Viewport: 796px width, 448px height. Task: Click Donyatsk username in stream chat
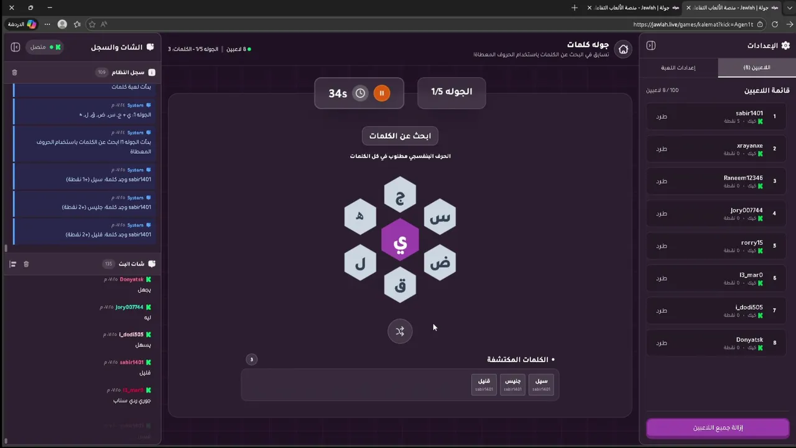[132, 279]
